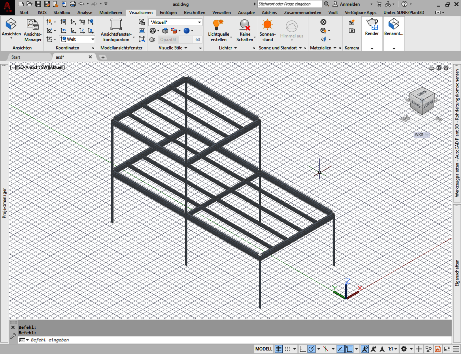The height and width of the screenshot is (354, 461).
Task: Click the AutoCAD application menu logo
Action: pos(7,7)
